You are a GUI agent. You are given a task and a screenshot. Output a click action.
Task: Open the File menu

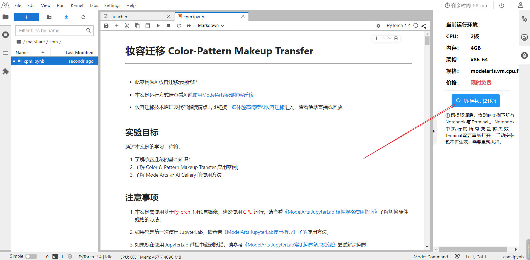pyautogui.click(x=18, y=5)
